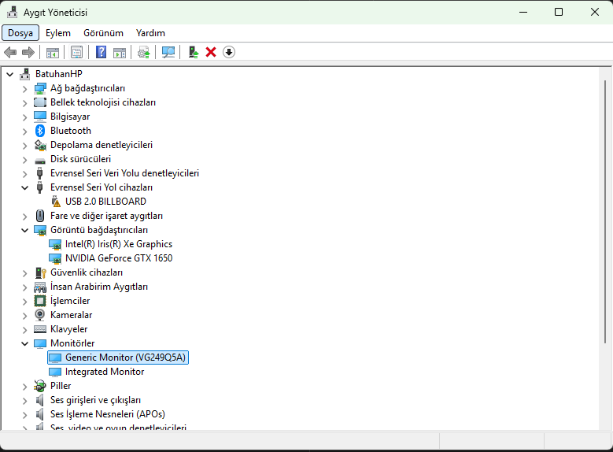Expand the Disk sürücüleri category
Image resolution: width=613 pixels, height=452 pixels.
pyautogui.click(x=24, y=160)
